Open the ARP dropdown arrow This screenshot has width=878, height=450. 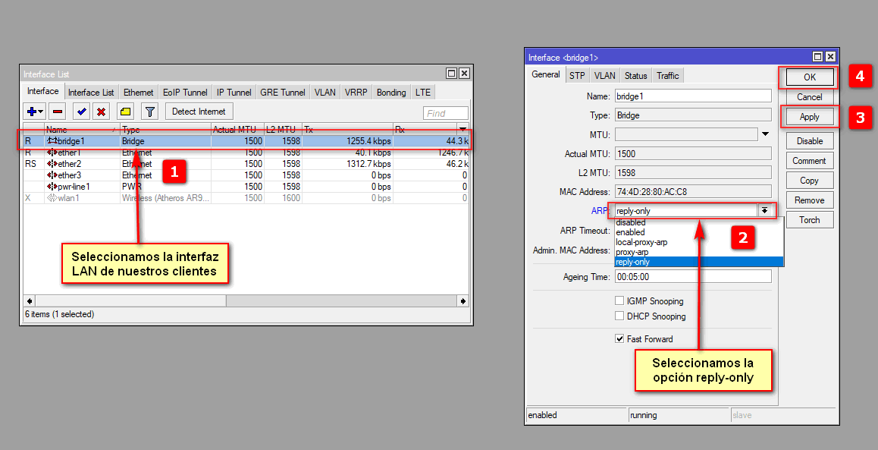point(765,210)
